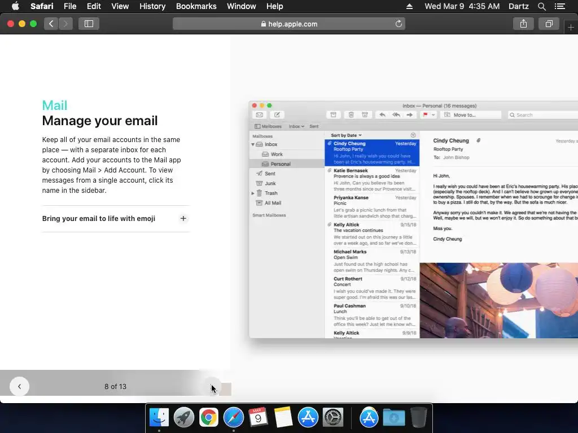Open the Sort by Date dropdown
This screenshot has width=578, height=433.
(x=346, y=135)
